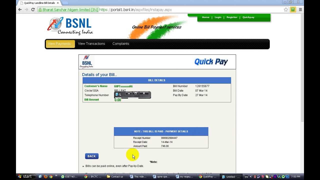
Task: Click the Bill Amount value 0.00
Action: pos(118,100)
